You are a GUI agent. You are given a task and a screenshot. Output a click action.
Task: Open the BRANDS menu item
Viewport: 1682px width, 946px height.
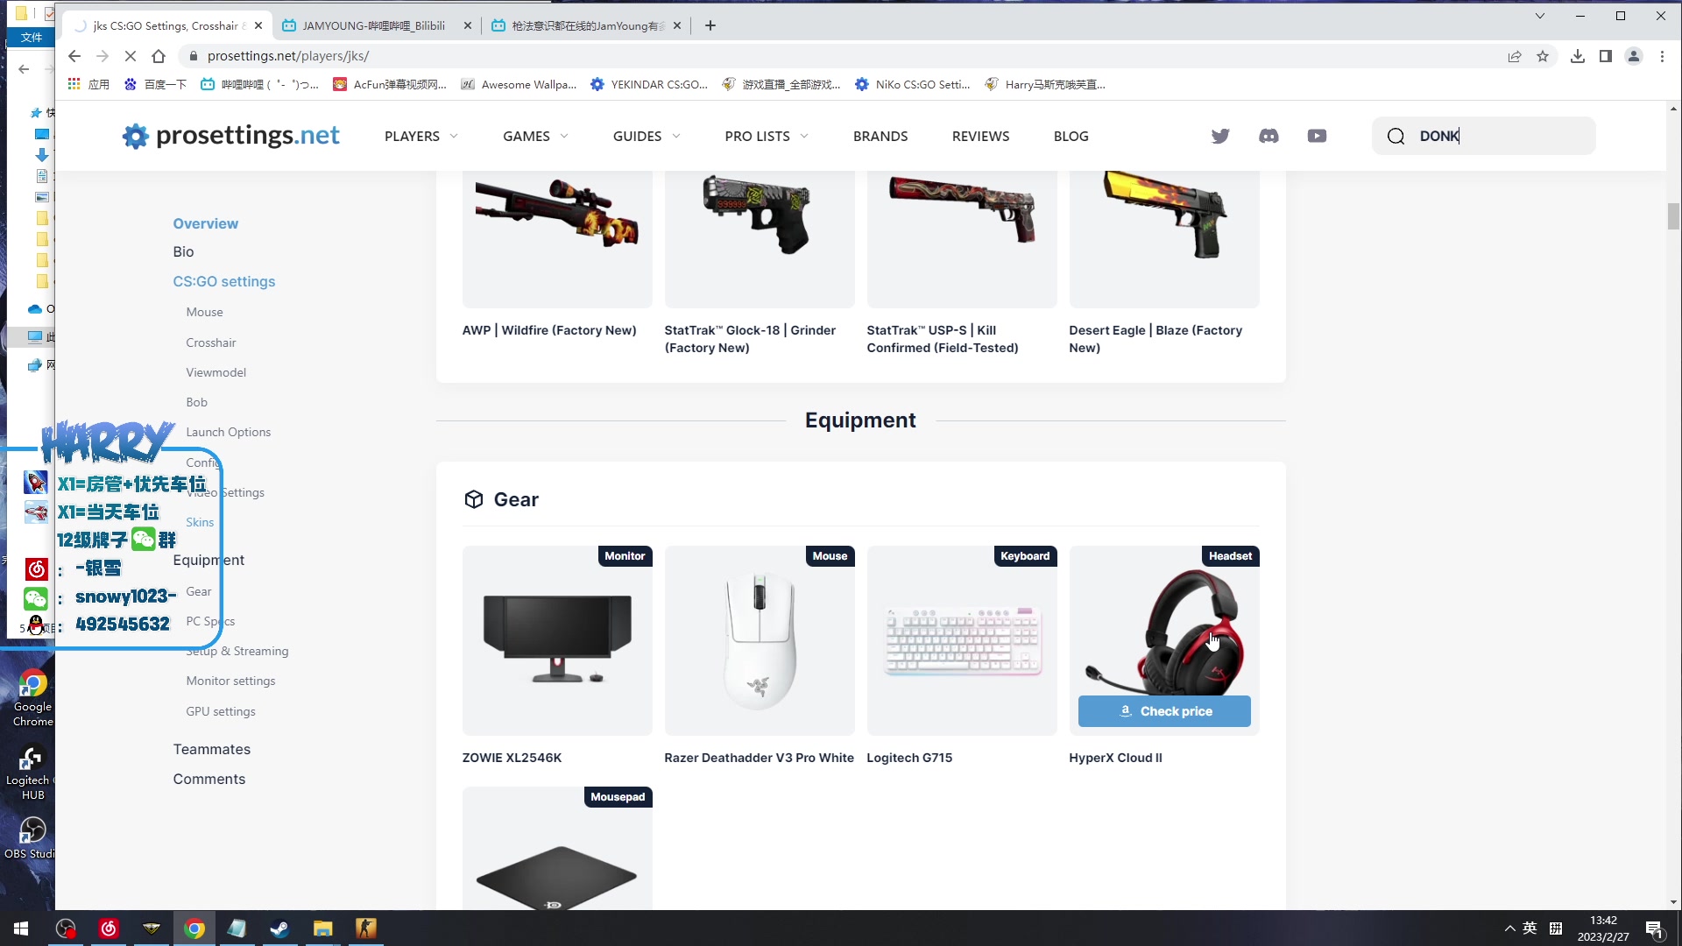point(880,136)
